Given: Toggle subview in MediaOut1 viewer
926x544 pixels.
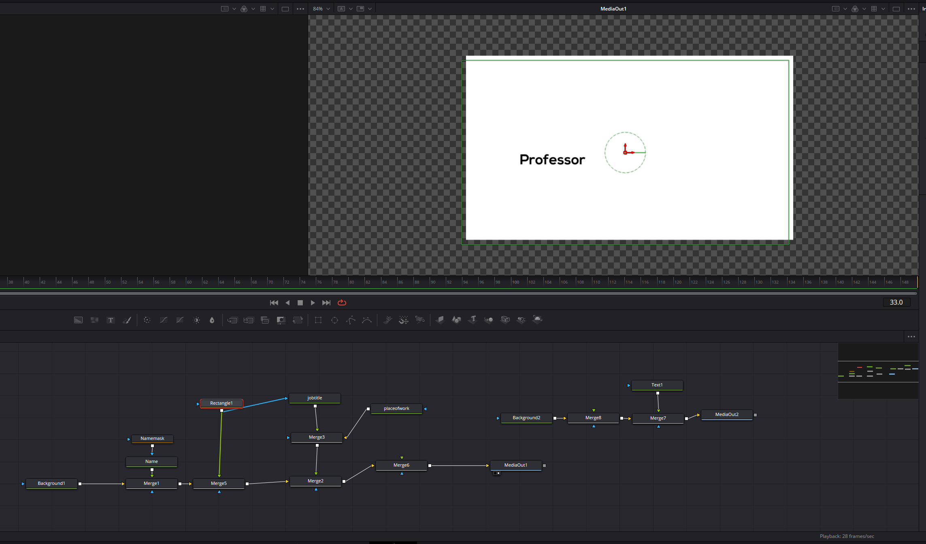Looking at the screenshot, I should click(360, 9).
